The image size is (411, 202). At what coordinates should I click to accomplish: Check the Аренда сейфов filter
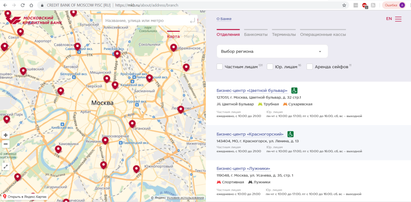click(x=310, y=66)
